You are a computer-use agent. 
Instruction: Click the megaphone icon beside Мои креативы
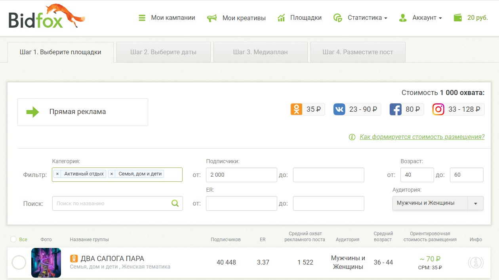point(212,18)
